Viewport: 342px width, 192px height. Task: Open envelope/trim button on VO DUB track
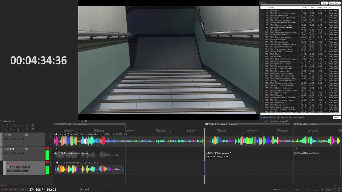(x=18, y=153)
